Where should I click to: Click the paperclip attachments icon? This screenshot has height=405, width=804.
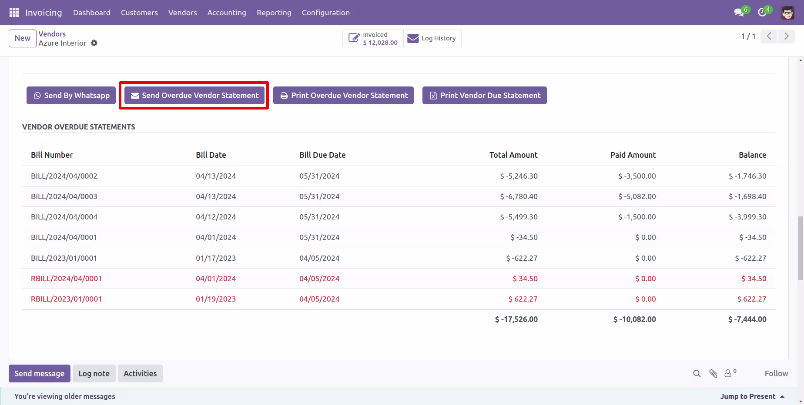click(x=713, y=374)
